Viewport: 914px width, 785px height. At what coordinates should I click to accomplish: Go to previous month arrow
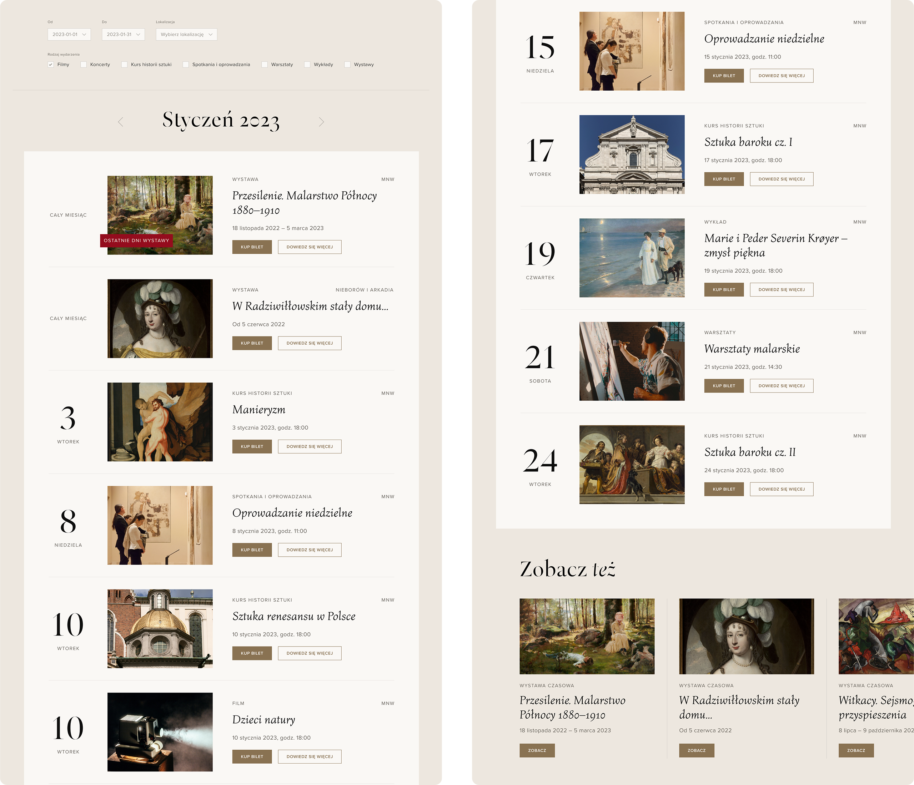pos(120,122)
